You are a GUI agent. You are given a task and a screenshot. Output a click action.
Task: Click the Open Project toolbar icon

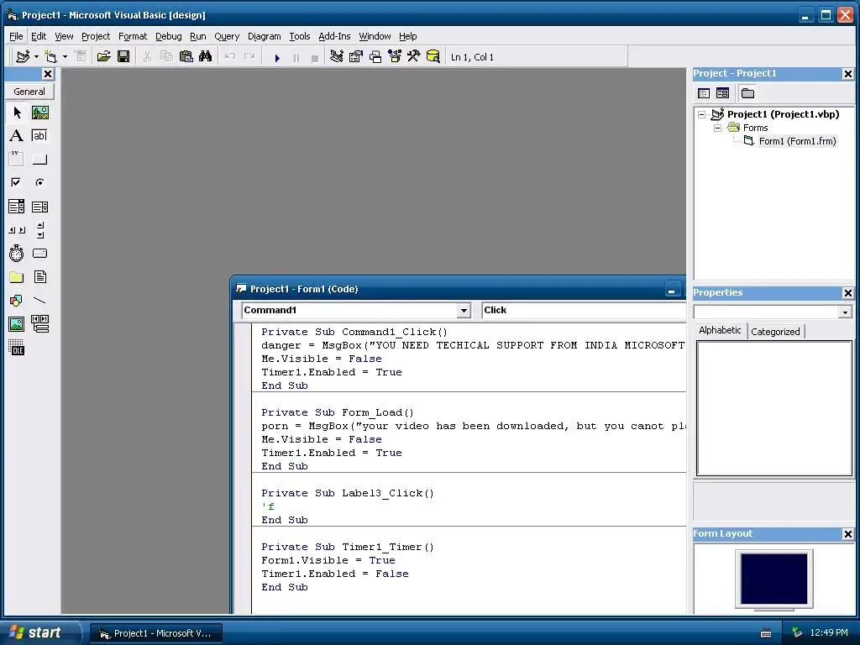click(x=103, y=56)
